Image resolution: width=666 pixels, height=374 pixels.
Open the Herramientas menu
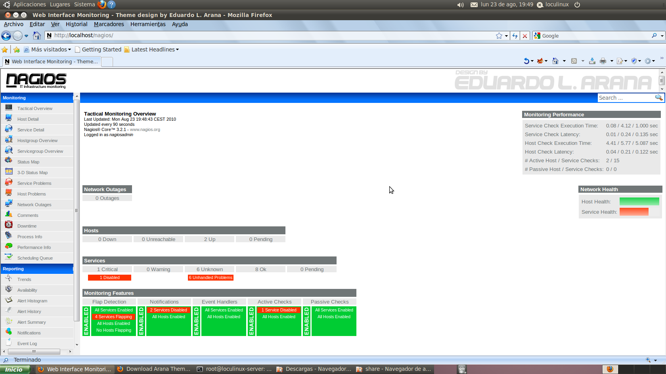148,24
